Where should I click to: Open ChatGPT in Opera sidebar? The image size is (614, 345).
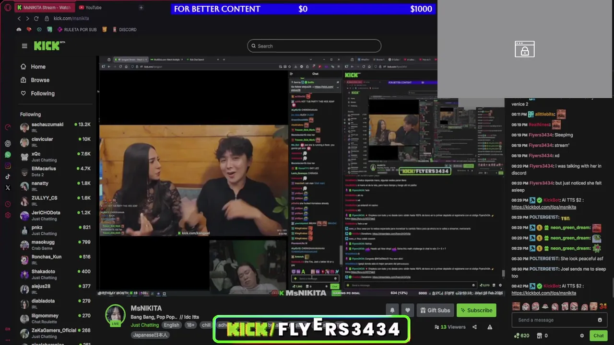pos(8,143)
